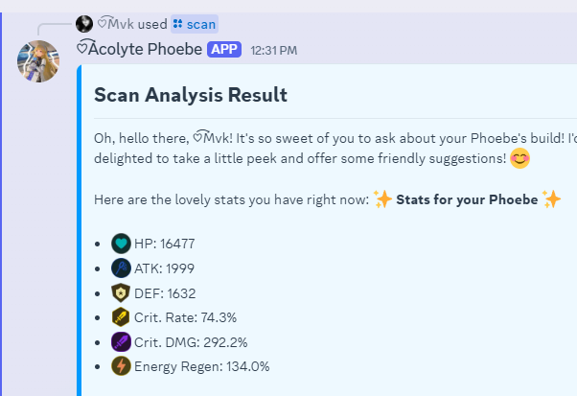Click the Crit. DMG: 292.2% text

[193, 341]
